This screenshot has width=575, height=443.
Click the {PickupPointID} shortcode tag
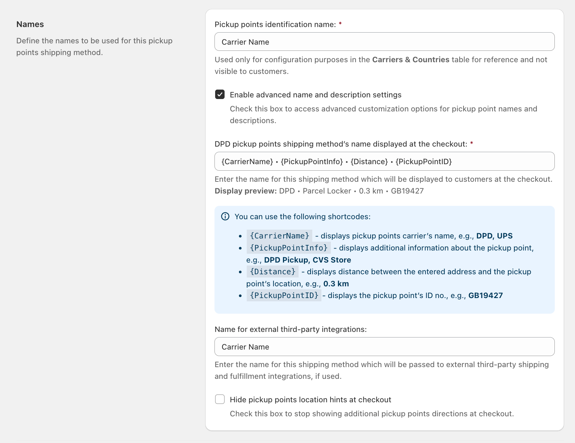coord(284,295)
